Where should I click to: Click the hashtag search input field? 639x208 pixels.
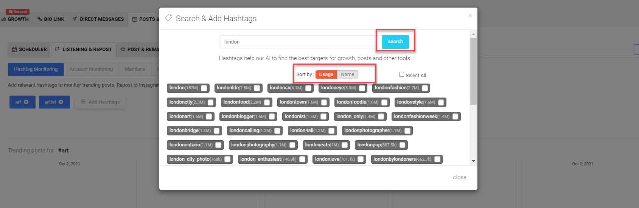[301, 42]
